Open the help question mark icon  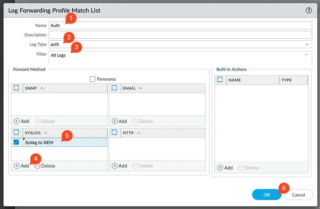[x=309, y=11]
